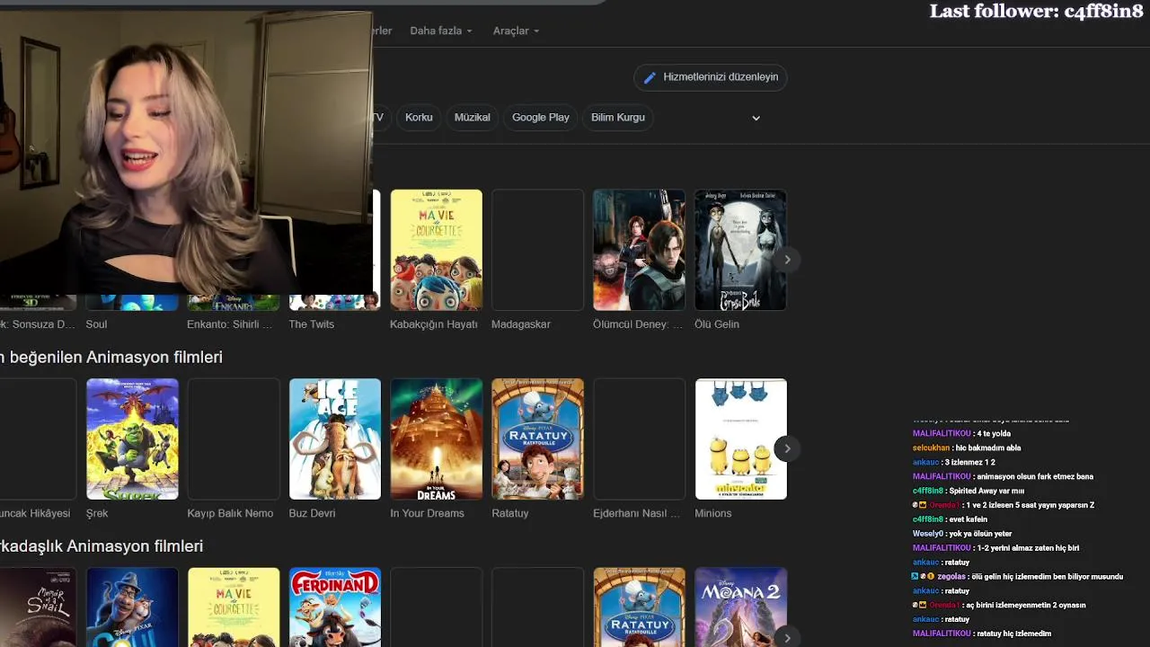Advance the beğenilen Animasyon row with its arrow

(x=787, y=448)
